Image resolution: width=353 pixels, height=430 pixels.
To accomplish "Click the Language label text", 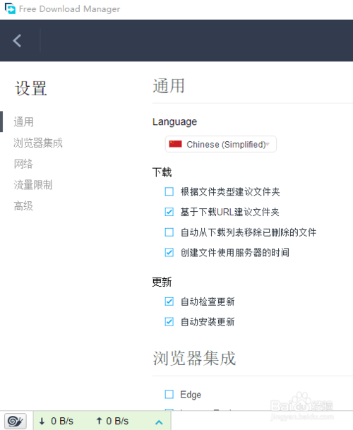I will tap(174, 121).
